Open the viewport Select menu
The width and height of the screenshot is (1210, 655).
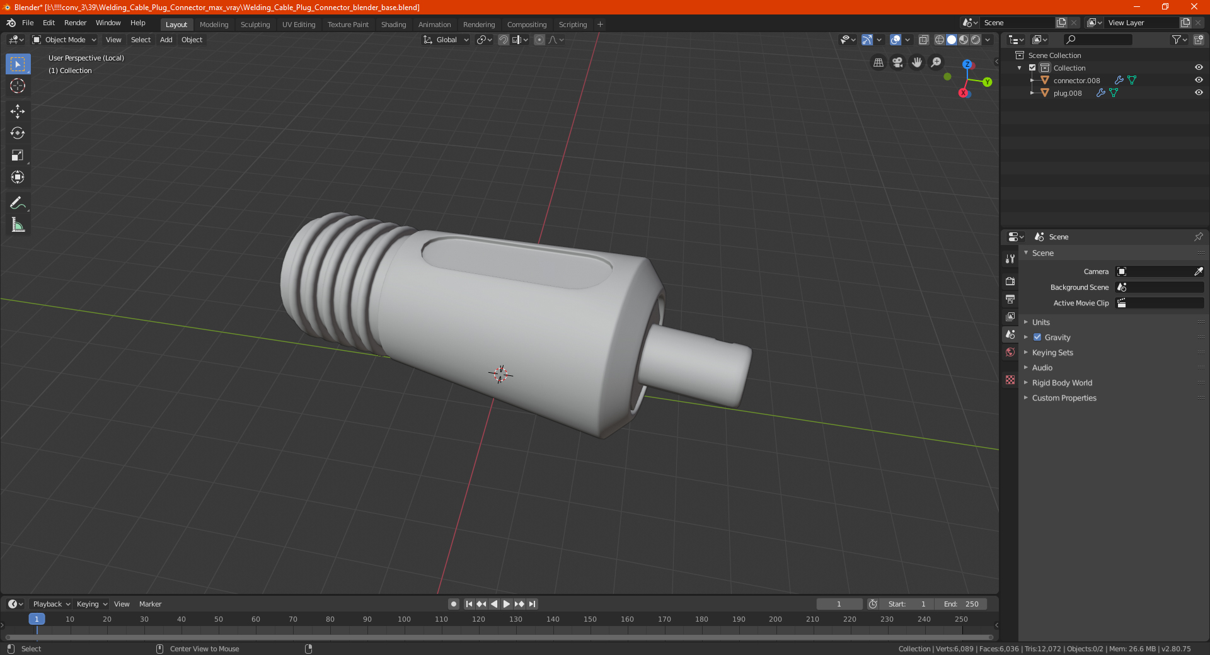pos(141,40)
